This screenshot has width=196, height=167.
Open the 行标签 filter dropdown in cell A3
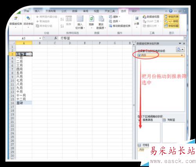[30, 54]
